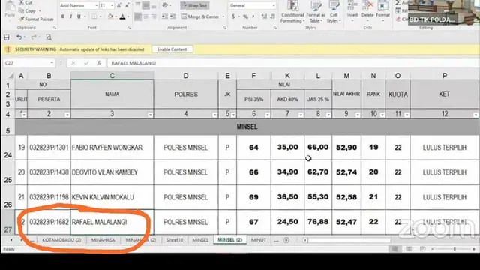Switch to the KOTAMOBAGU (2) sheet tab
The height and width of the screenshot is (270, 480).
(x=61, y=240)
